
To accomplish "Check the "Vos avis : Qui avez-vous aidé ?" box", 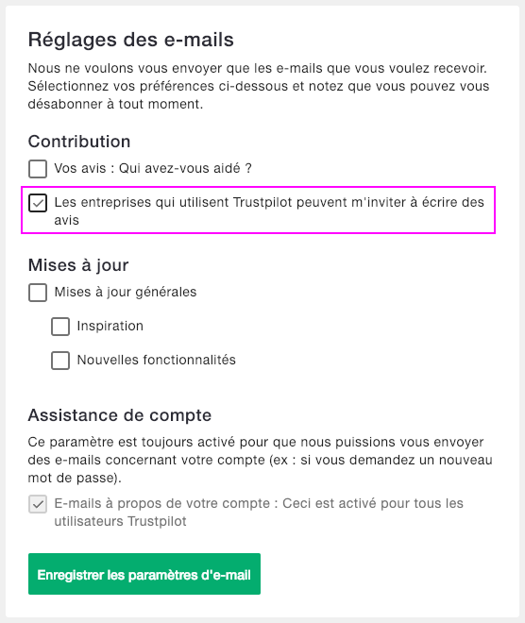I will [x=38, y=169].
